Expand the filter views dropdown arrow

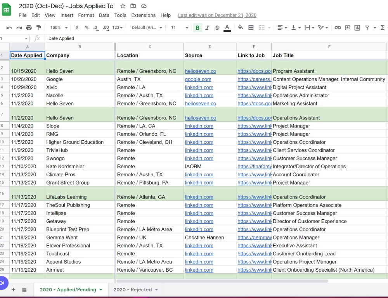pos(375,28)
